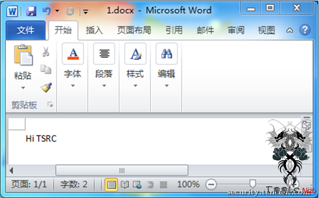Expand the 样式 styles group dropdown

click(x=135, y=86)
